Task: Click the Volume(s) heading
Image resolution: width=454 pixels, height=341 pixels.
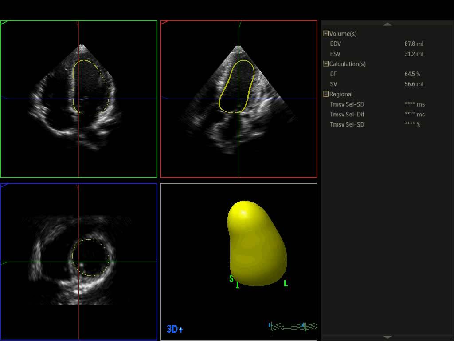Action: click(x=343, y=34)
